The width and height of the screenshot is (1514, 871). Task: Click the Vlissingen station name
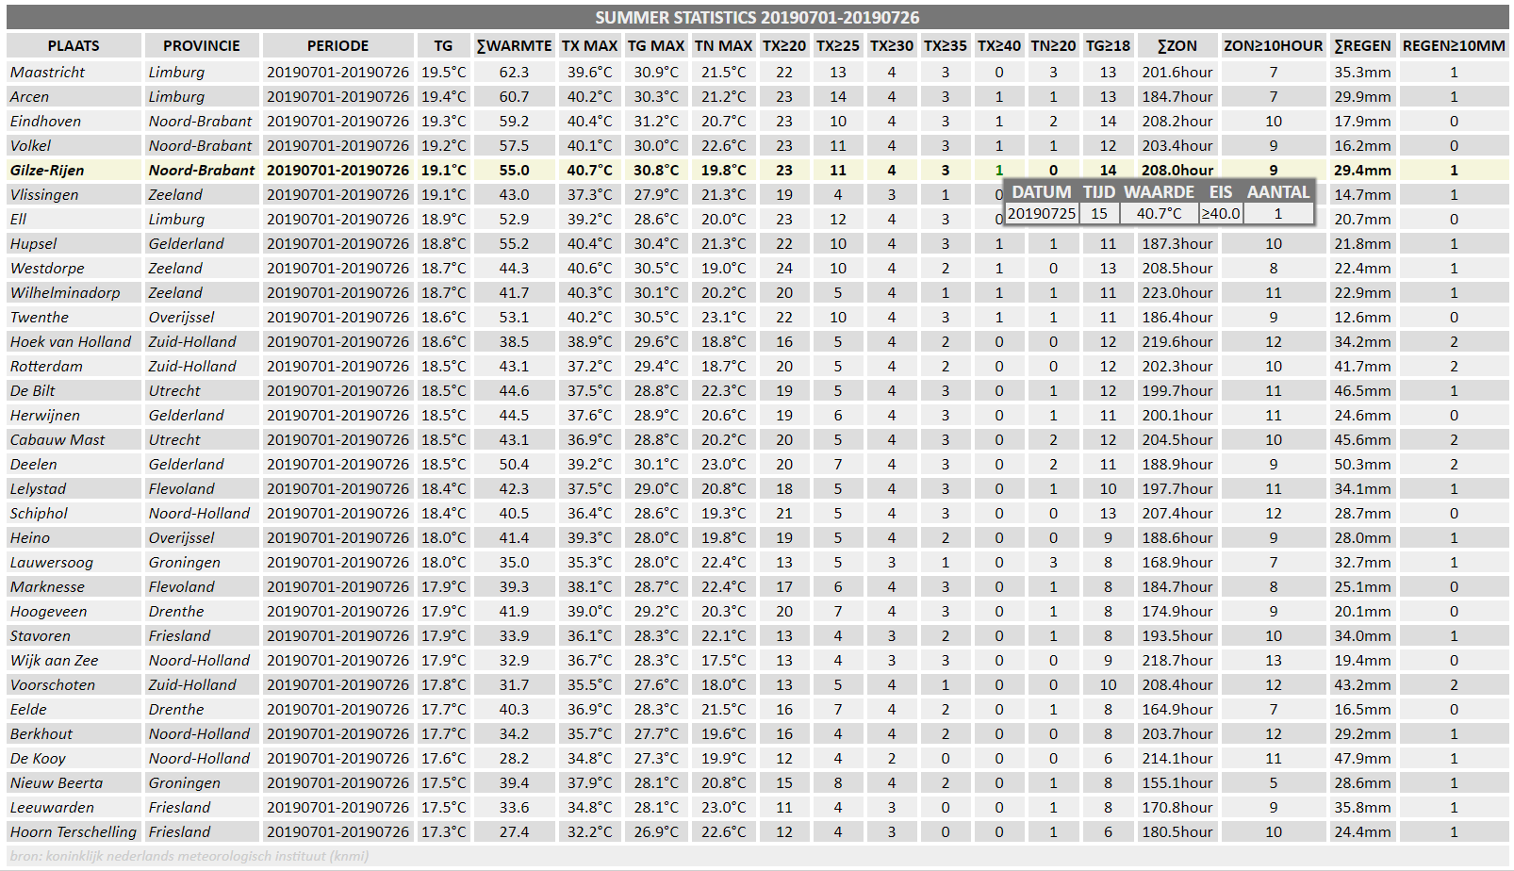point(44,194)
